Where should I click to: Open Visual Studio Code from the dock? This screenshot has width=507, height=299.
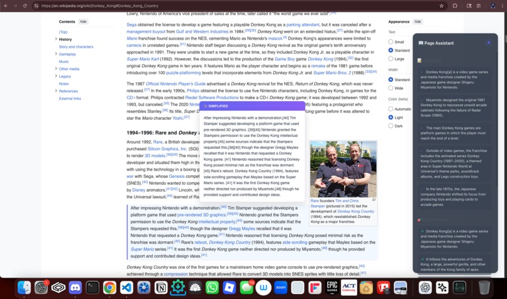[126, 287]
